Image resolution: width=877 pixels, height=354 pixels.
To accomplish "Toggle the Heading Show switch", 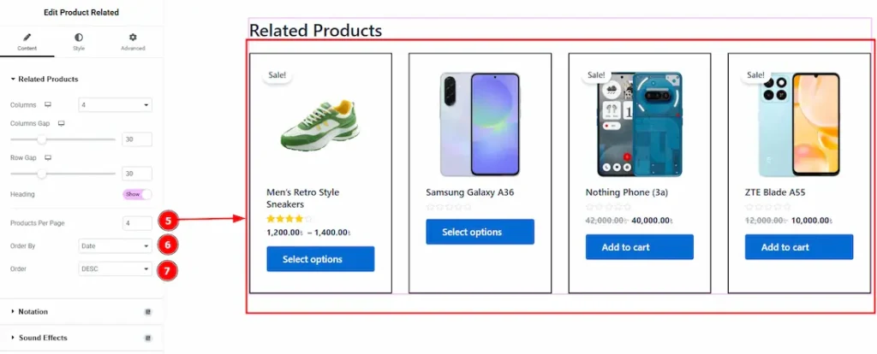I will pos(137,194).
